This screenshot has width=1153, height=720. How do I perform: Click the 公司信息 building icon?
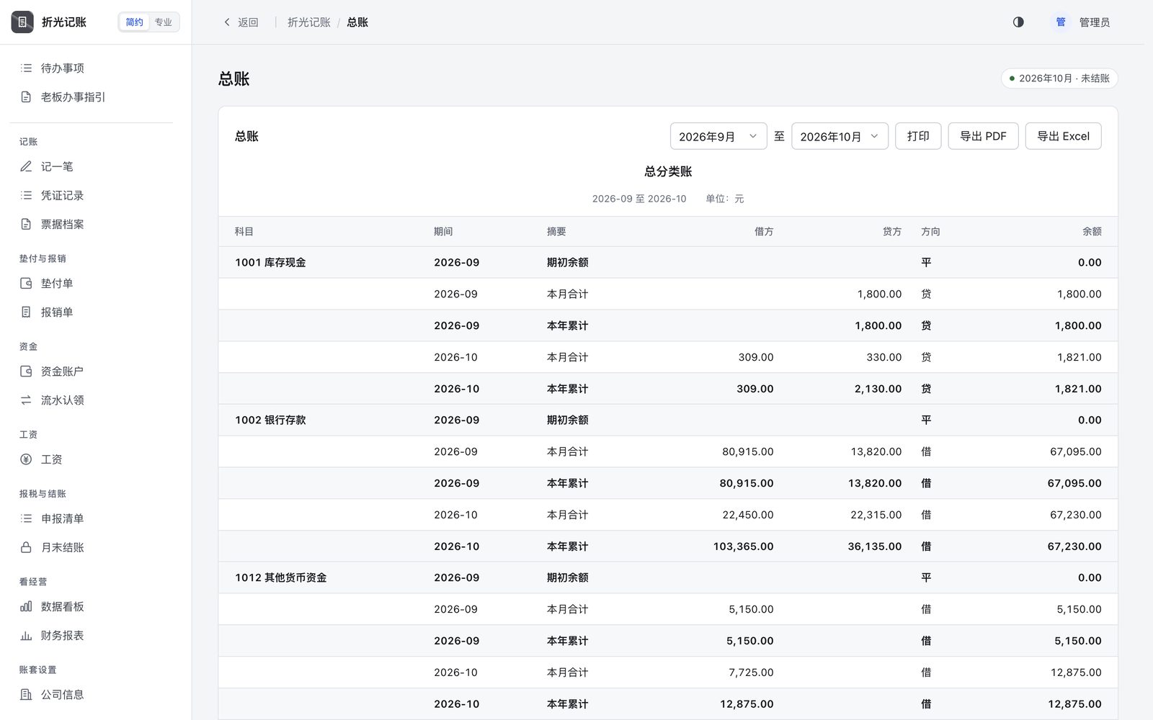[26, 695]
